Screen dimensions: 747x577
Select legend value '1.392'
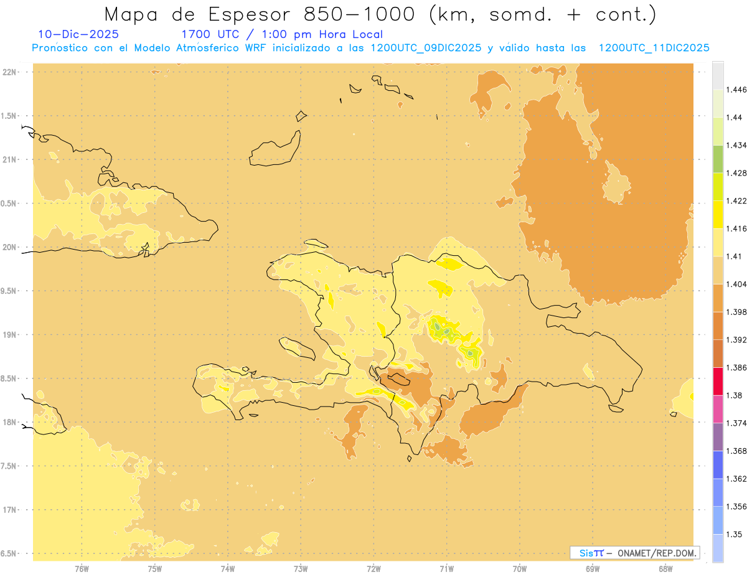(x=737, y=340)
